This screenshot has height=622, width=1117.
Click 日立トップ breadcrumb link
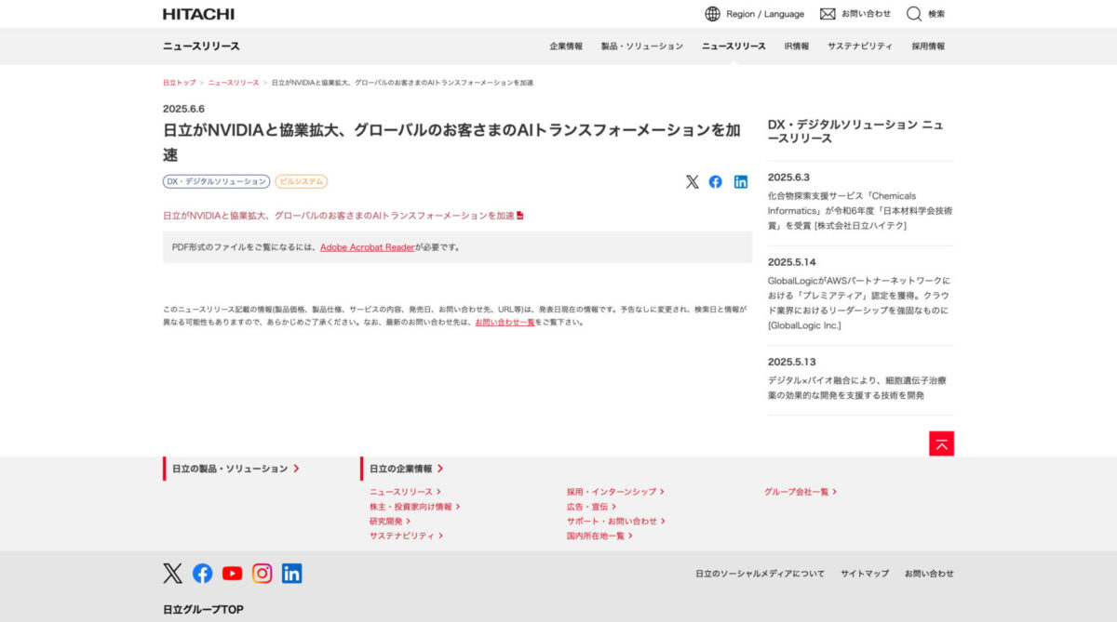179,83
